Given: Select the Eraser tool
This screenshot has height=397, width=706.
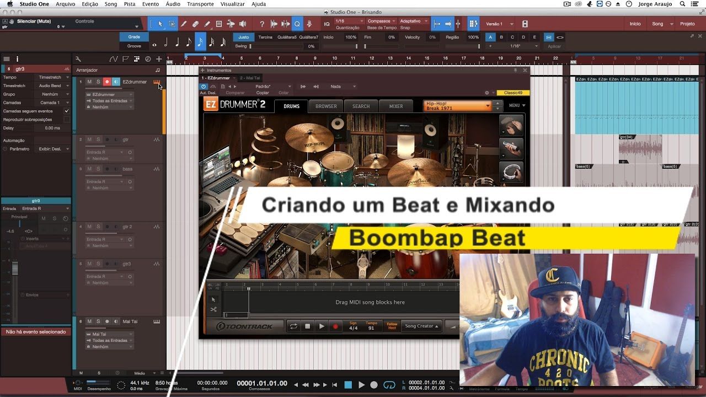Looking at the screenshot, I should (195, 24).
